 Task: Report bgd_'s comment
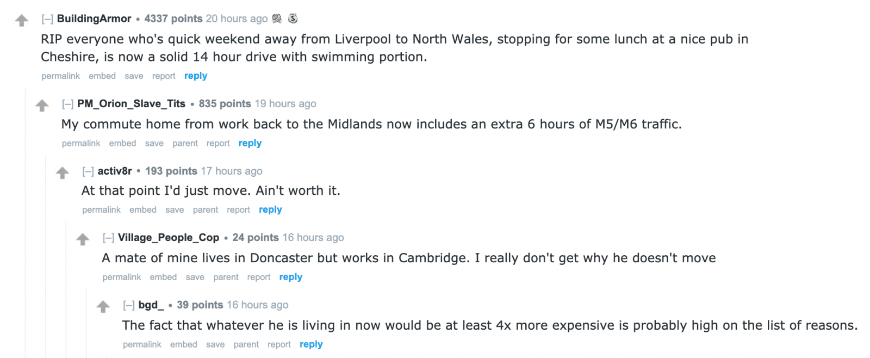(279, 344)
